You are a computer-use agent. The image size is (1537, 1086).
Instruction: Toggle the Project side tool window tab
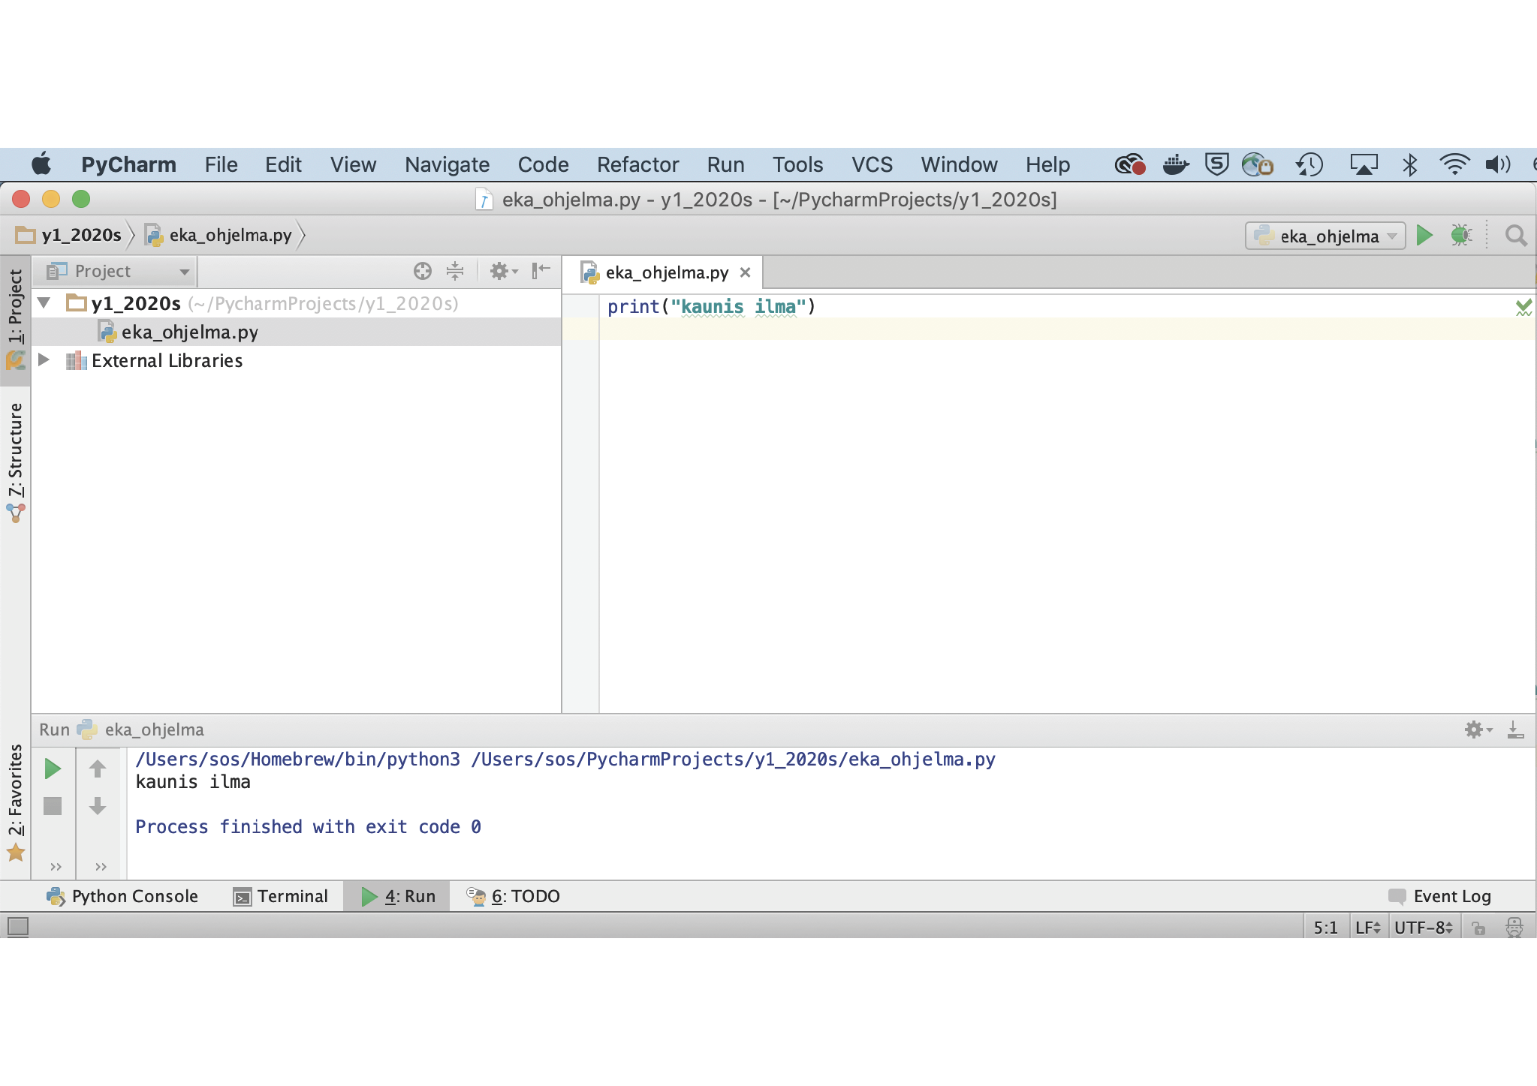point(15,315)
